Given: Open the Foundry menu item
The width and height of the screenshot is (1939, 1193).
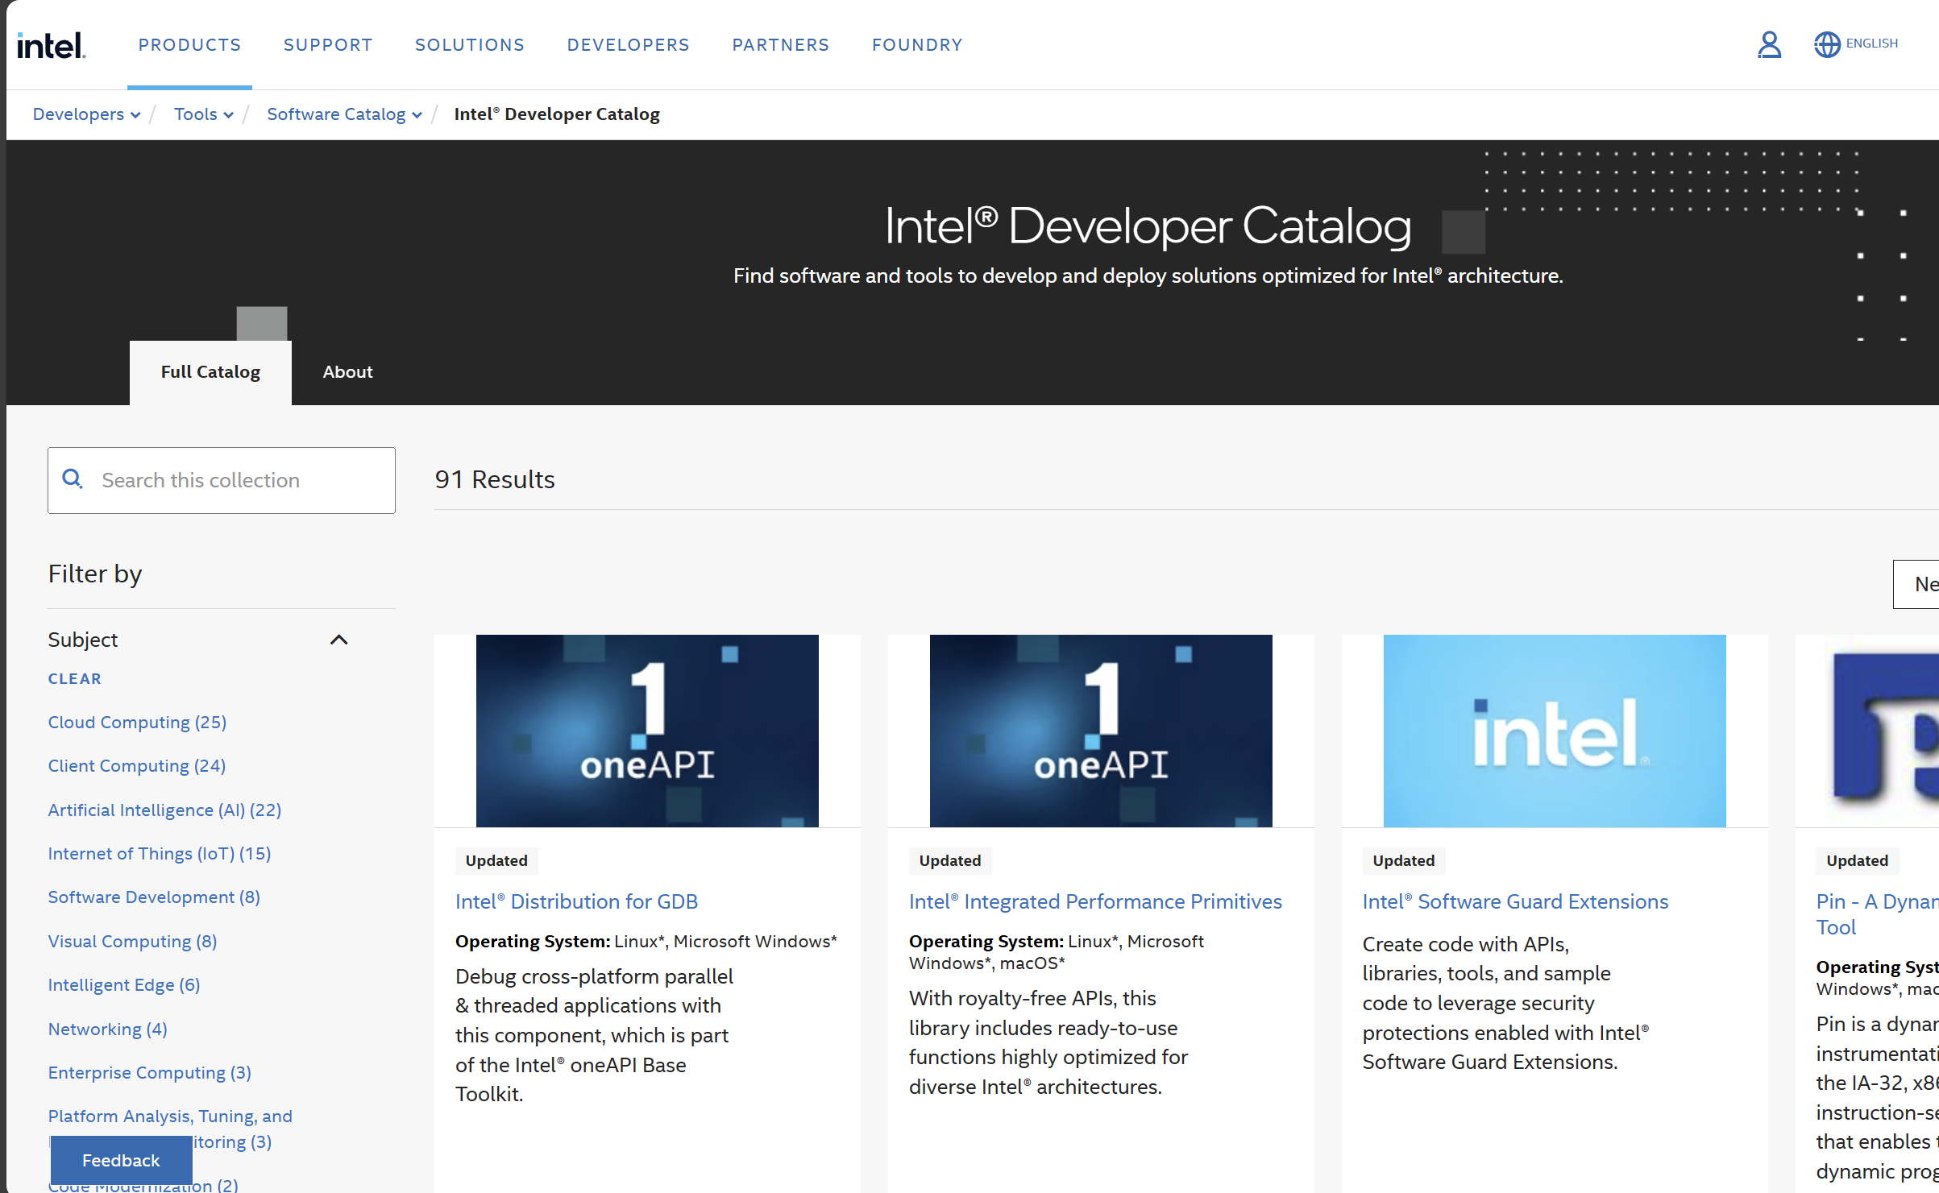Looking at the screenshot, I should (x=917, y=45).
